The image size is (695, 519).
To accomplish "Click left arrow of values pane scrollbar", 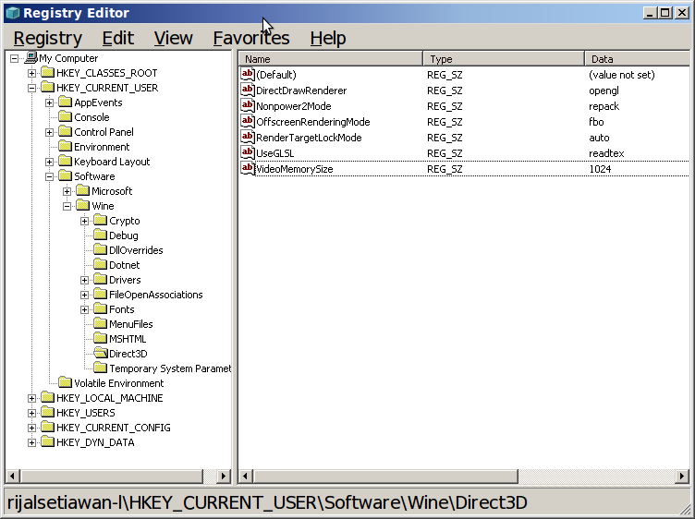I will [x=246, y=476].
